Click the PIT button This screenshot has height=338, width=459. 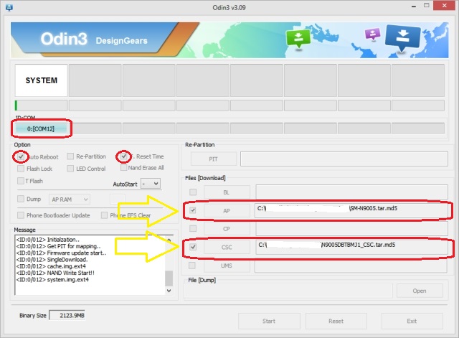click(x=212, y=159)
